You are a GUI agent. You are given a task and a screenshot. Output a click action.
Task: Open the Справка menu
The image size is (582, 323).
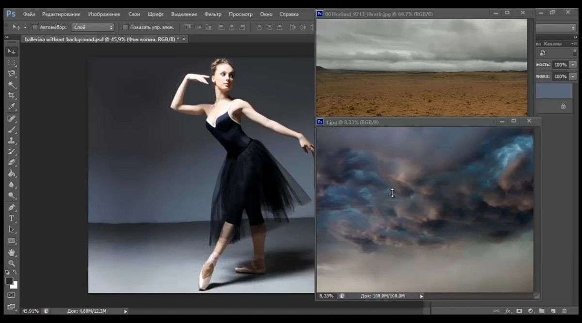[289, 15]
